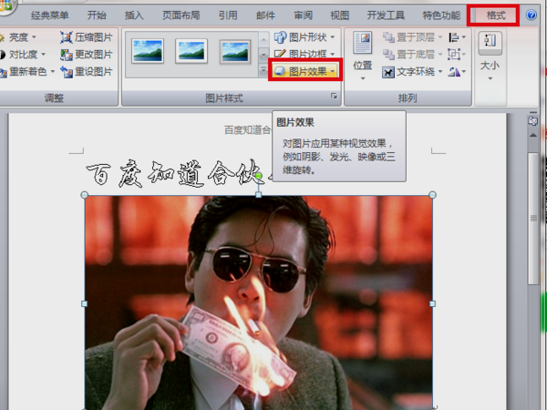Switch to Page Layout (页面布局) tab
This screenshot has width=547, height=410.
(x=181, y=15)
